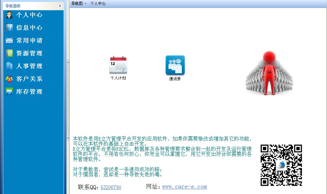Viewport: 327px width, 194px height.
Task: Open the 通讯录 contacts icon
Action: coord(175,65)
